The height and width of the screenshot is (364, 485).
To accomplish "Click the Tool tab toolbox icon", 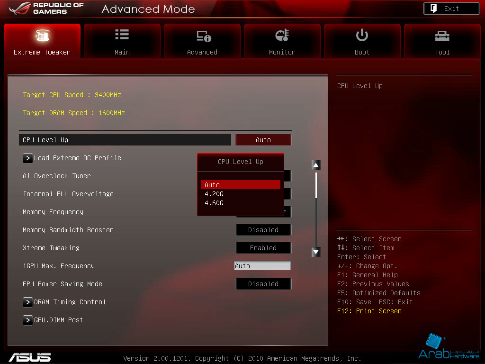I will 442,36.
